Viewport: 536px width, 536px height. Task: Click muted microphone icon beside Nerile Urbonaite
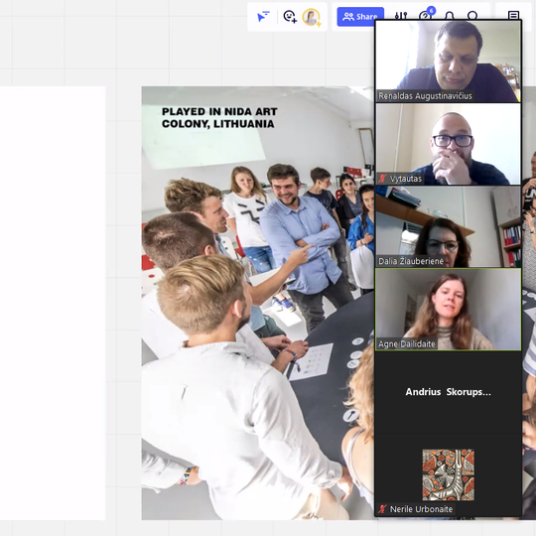[x=382, y=509]
